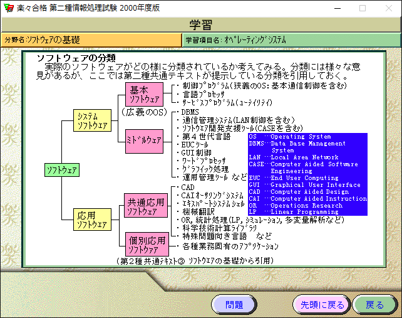Click the ソフトウェア開発支援ツール item

[242, 128]
